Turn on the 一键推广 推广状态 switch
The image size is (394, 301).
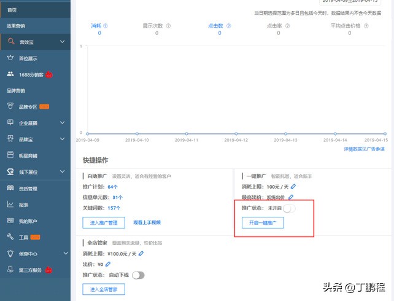tap(289, 208)
